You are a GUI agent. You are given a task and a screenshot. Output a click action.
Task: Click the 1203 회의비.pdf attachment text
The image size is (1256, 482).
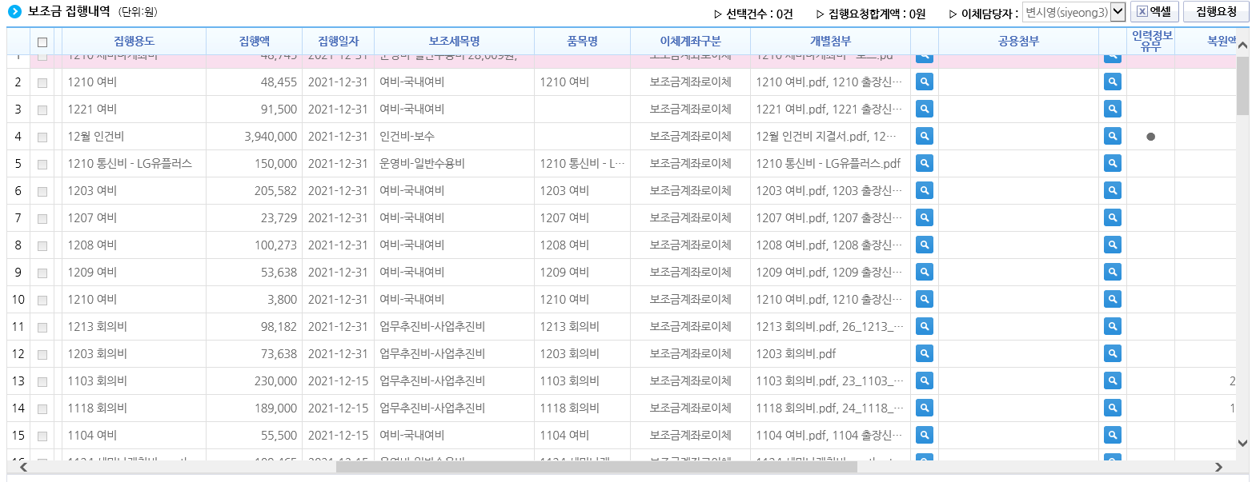(796, 353)
